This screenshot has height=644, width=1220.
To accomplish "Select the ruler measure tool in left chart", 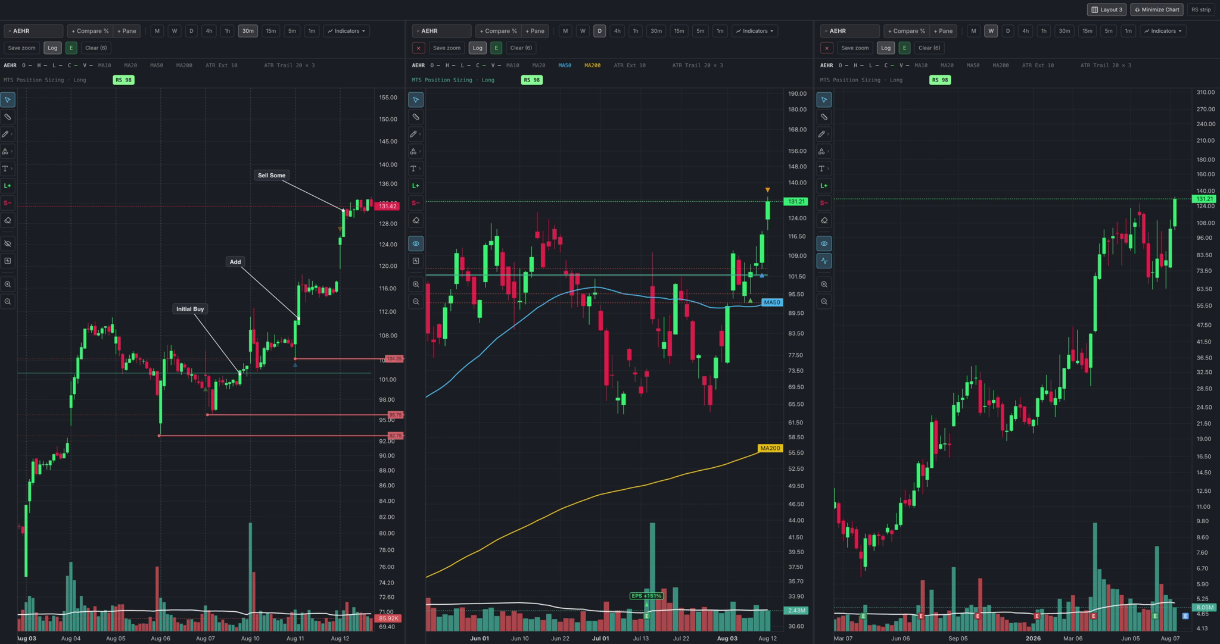I will 8,117.
